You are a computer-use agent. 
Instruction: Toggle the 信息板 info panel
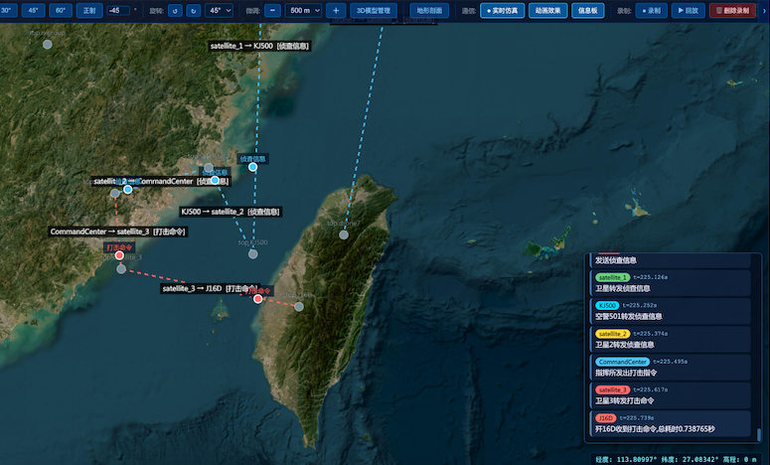click(x=588, y=10)
